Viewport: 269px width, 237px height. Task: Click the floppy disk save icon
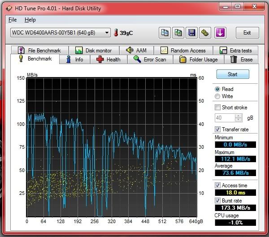[x=192, y=33]
